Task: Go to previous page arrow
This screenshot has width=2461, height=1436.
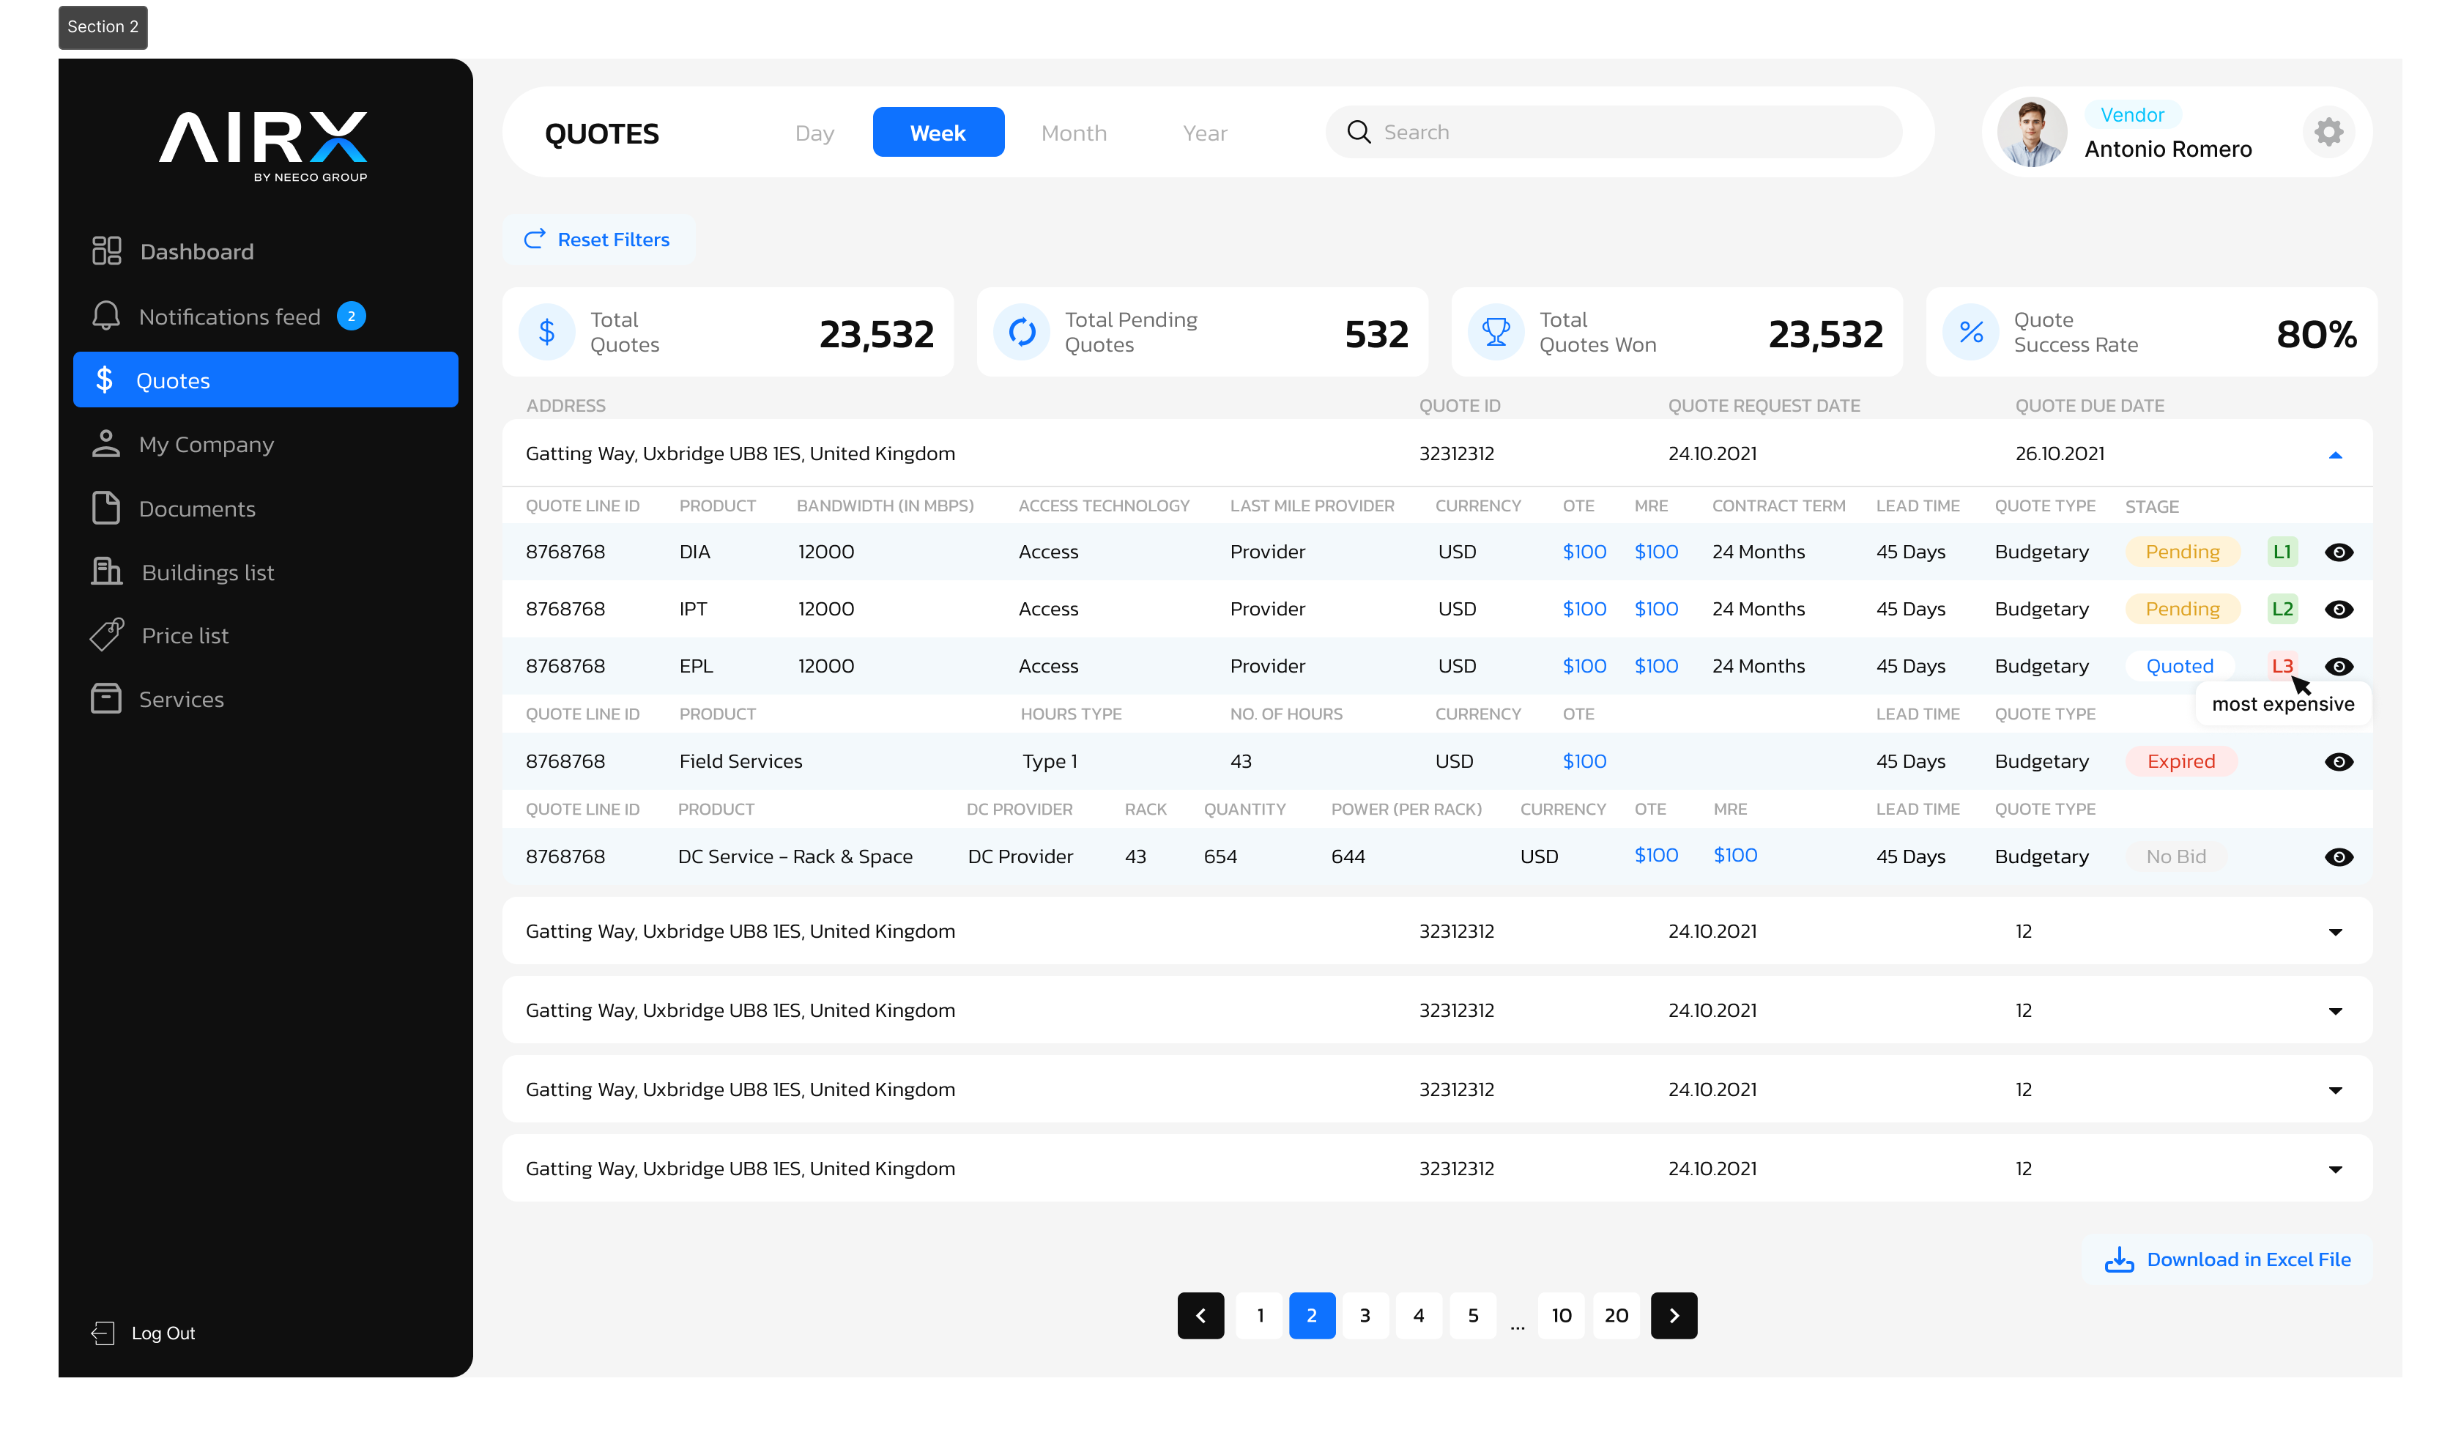Action: coord(1200,1315)
